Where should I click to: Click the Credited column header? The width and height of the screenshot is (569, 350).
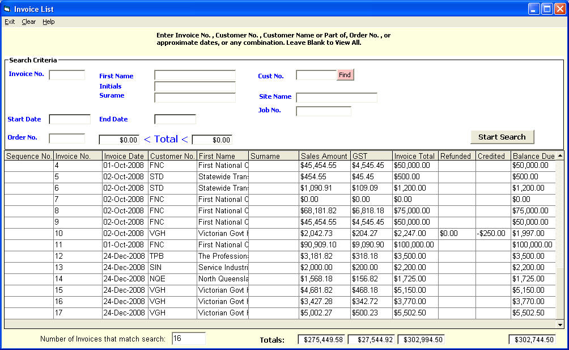pos(493,156)
